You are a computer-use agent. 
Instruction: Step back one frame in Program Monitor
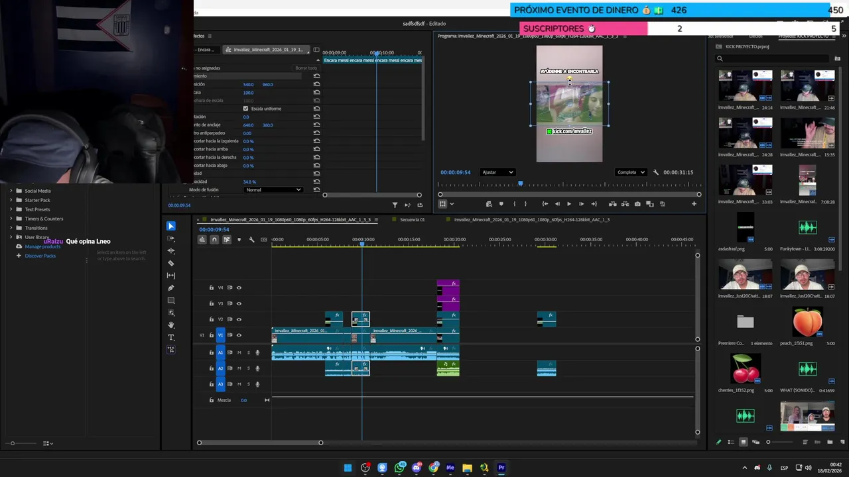click(556, 204)
